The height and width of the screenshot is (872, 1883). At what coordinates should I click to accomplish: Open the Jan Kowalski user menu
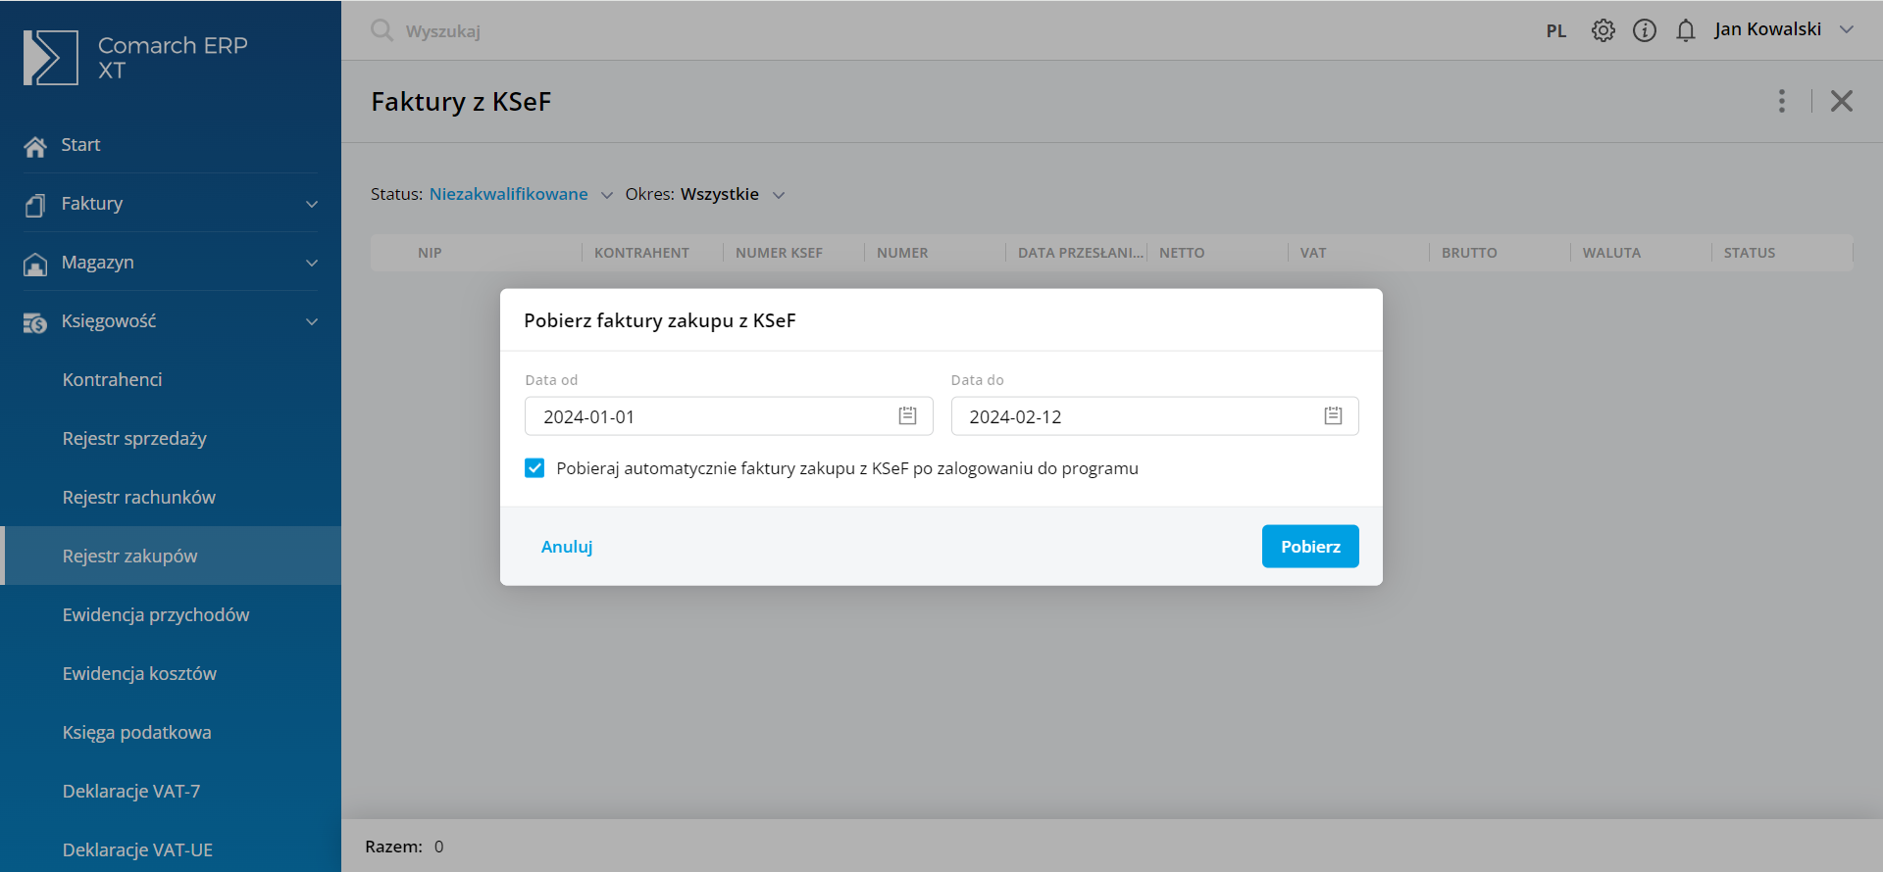(x=1783, y=29)
